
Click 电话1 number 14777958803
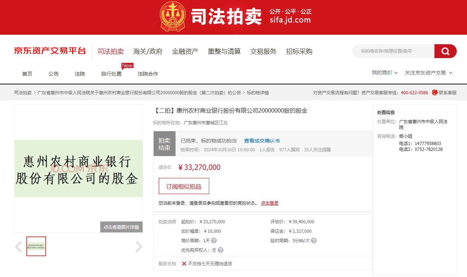pyautogui.click(x=428, y=144)
